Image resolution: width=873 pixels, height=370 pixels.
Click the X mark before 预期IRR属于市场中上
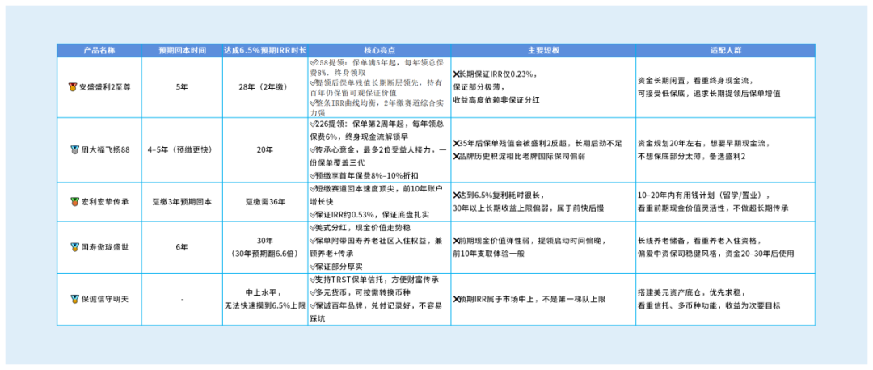456,299
